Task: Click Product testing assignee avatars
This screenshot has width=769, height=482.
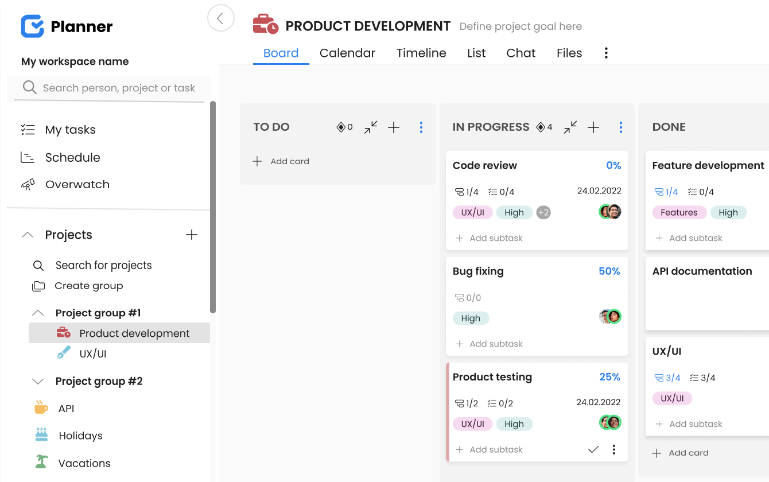Action: click(x=611, y=423)
